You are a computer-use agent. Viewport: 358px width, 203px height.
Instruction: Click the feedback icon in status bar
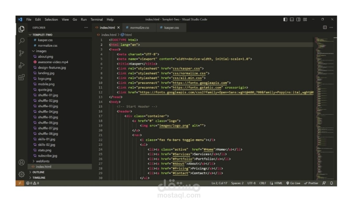tap(324, 183)
